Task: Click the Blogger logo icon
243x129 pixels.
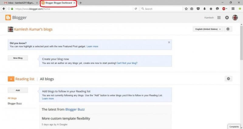Action: [8, 18]
